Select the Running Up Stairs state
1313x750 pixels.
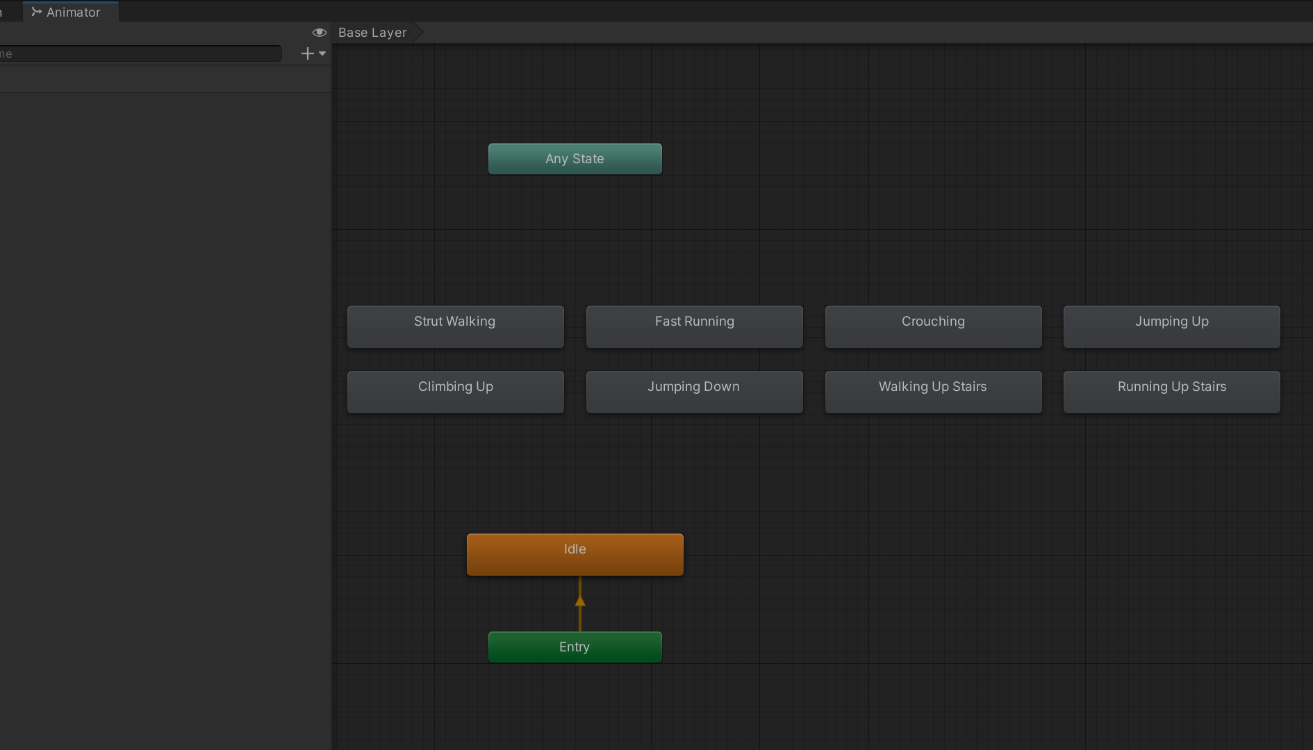(1171, 392)
